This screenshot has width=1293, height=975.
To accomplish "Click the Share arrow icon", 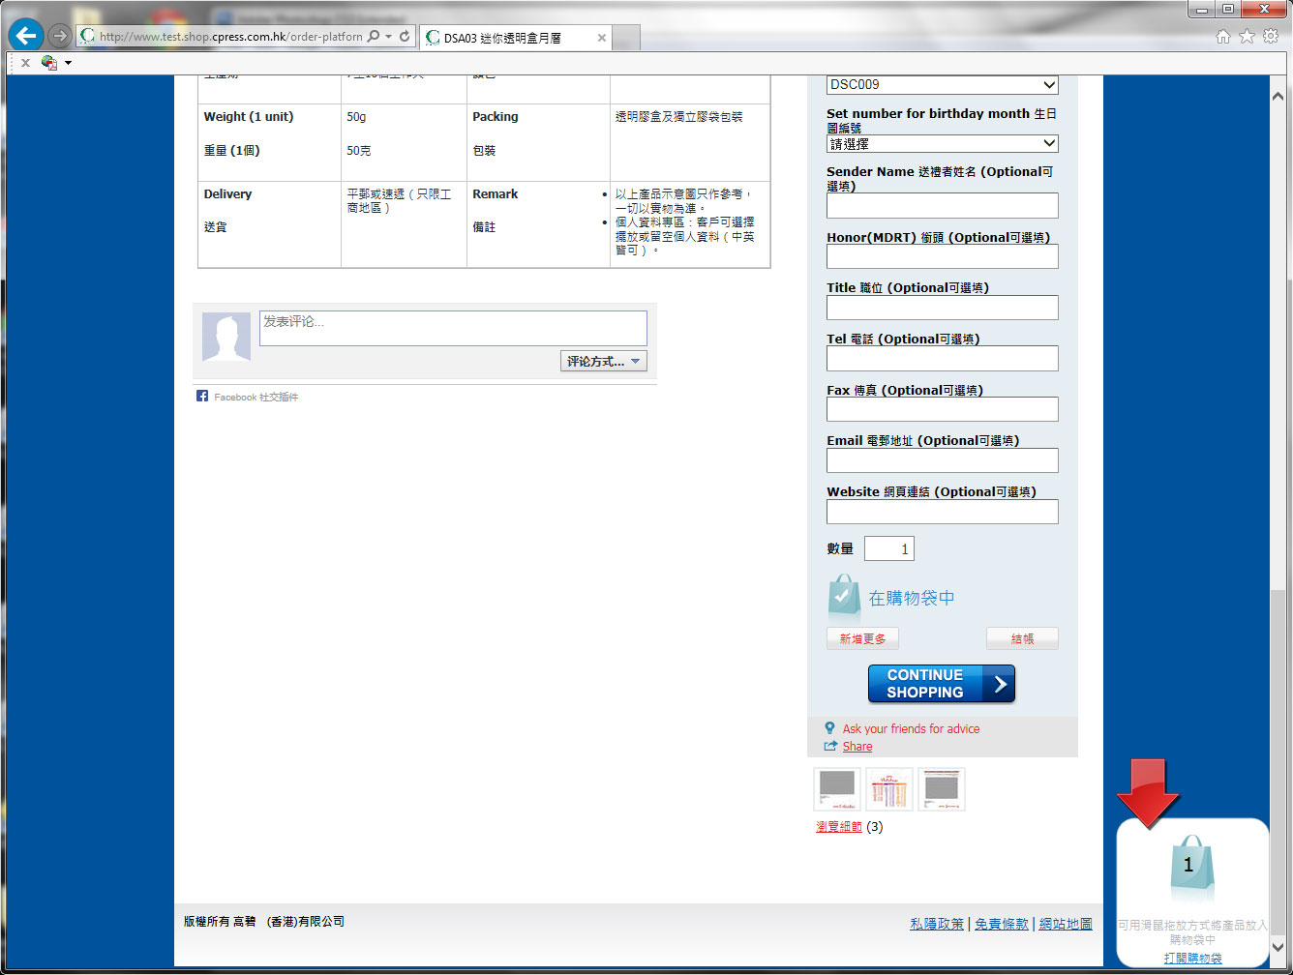I will 830,746.
